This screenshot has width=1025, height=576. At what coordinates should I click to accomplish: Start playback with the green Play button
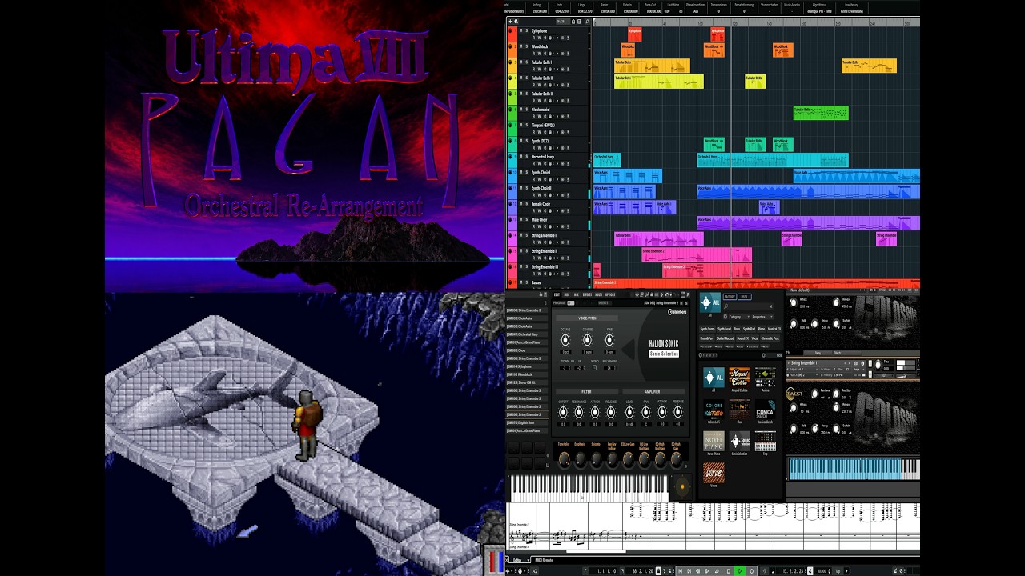click(740, 570)
